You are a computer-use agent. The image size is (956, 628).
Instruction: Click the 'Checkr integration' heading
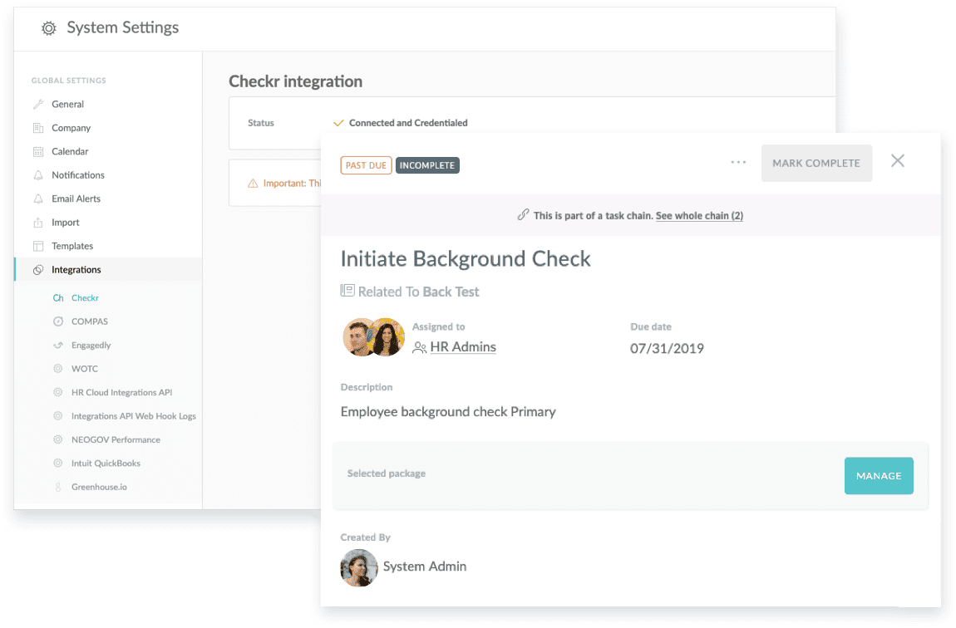pyautogui.click(x=296, y=81)
